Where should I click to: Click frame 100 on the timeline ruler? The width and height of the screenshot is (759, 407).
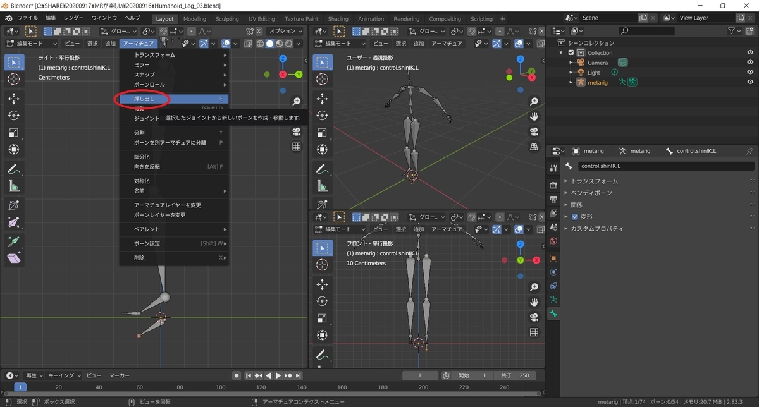[x=220, y=387]
